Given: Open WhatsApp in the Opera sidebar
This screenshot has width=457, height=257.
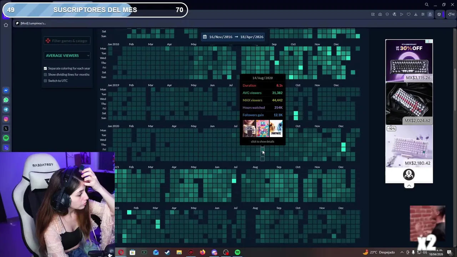Looking at the screenshot, I should point(6,100).
